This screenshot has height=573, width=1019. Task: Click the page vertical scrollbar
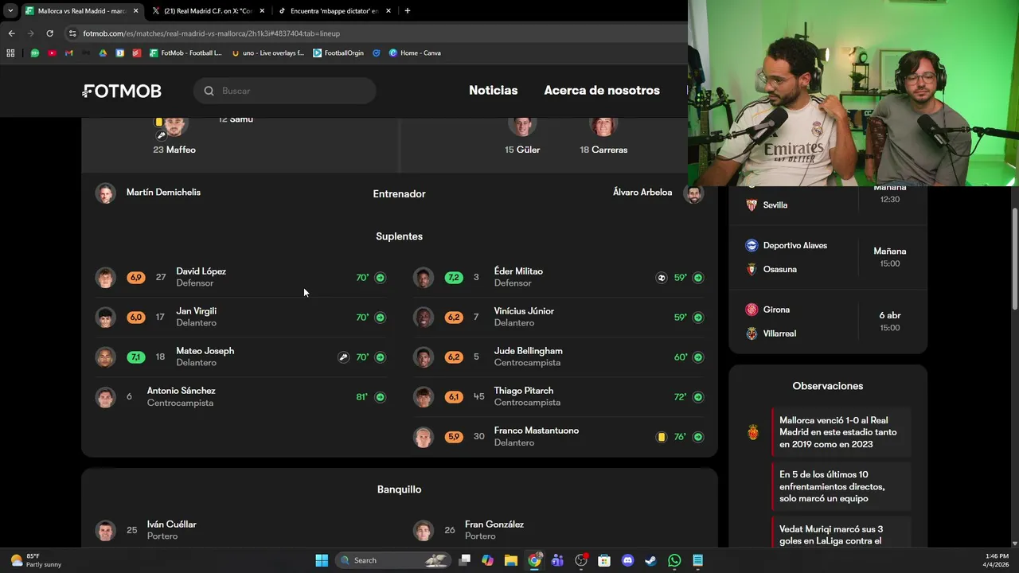1014,259
